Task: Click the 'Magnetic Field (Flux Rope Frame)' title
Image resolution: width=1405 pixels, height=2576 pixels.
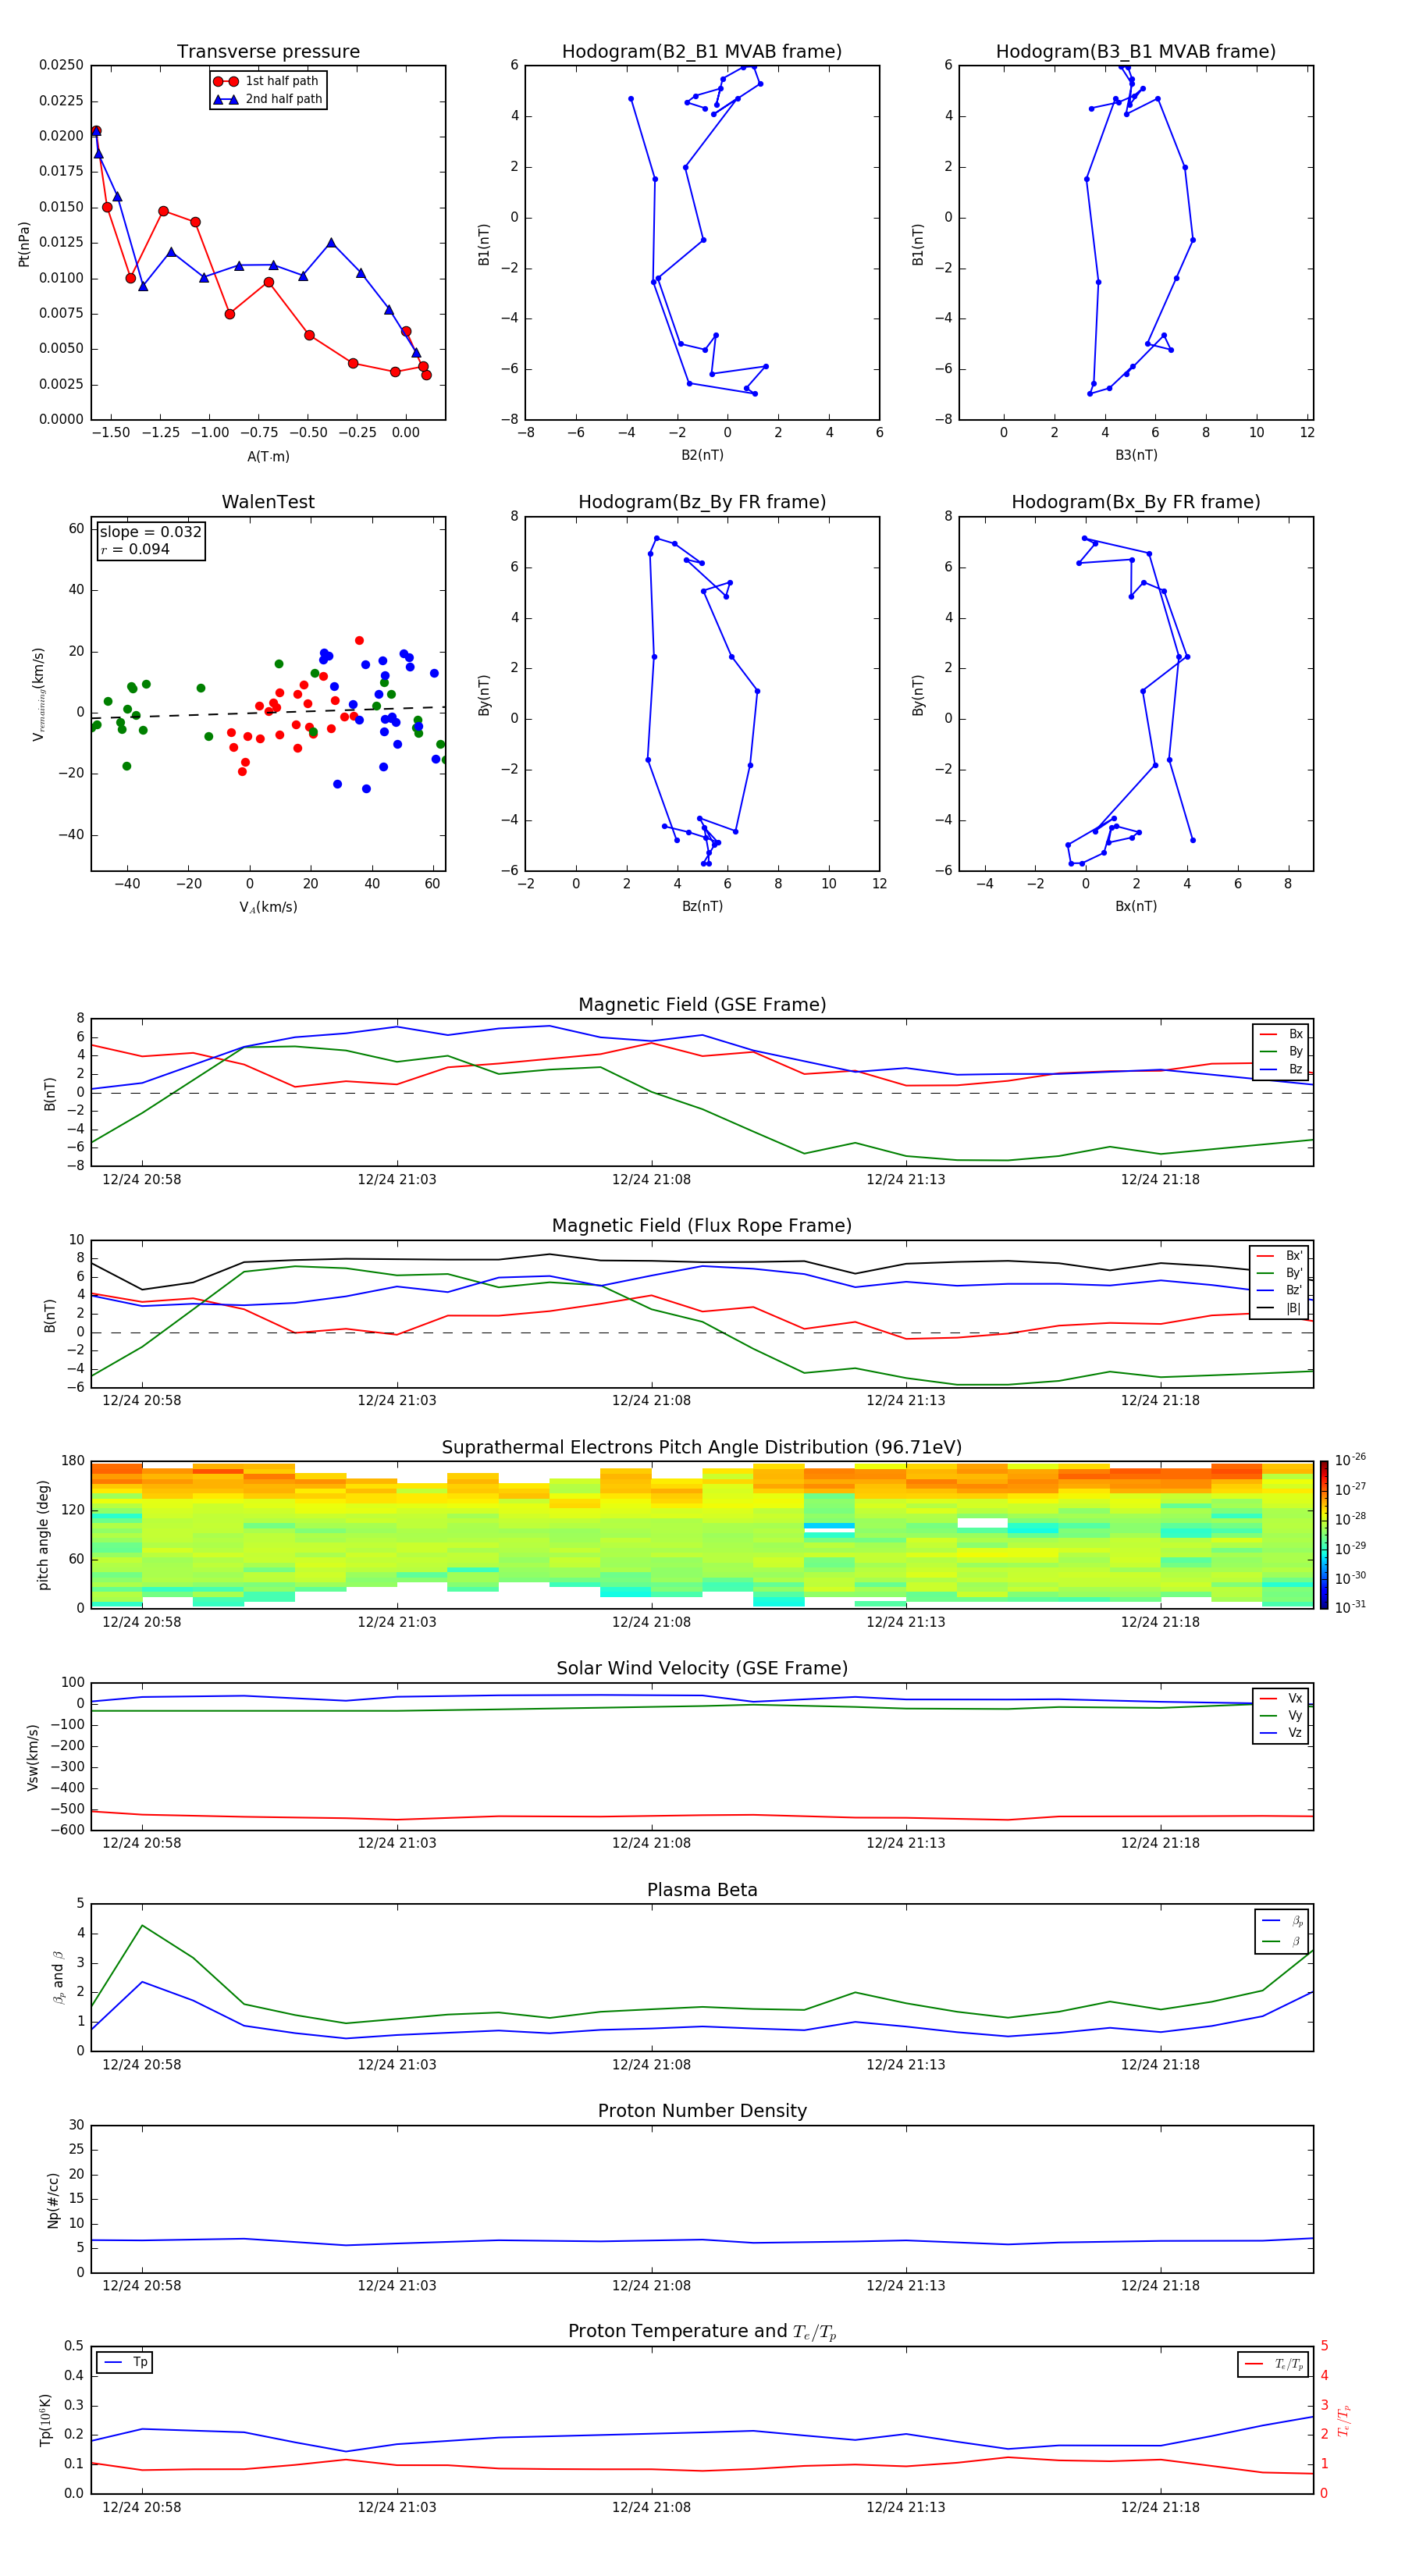Action: (702, 1226)
